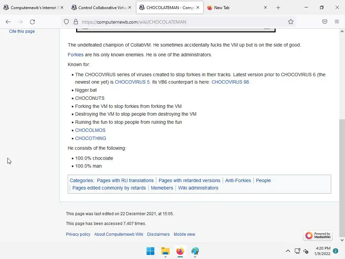Open a new tab with plus button
This screenshot has height=259, width=345.
point(278,8)
